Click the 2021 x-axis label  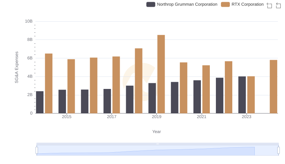[x=202, y=117]
